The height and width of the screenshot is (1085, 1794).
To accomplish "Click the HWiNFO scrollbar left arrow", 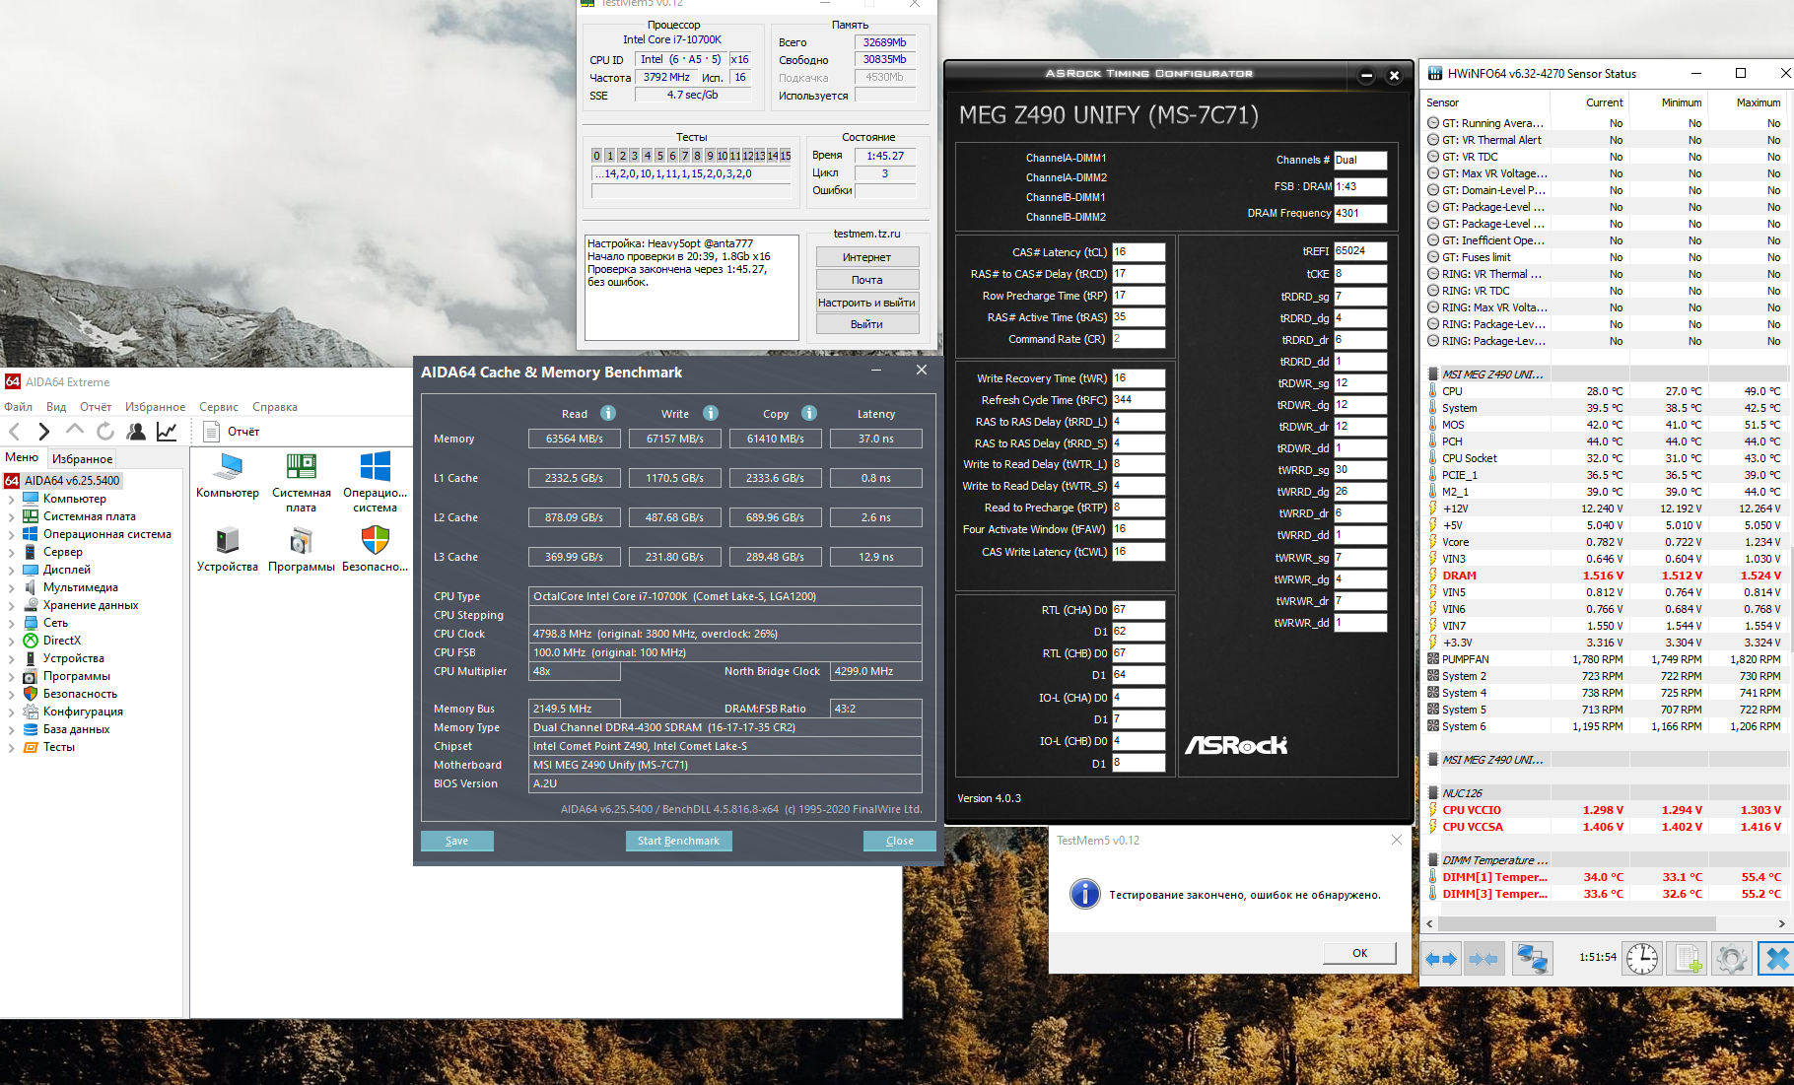I will click(1430, 923).
